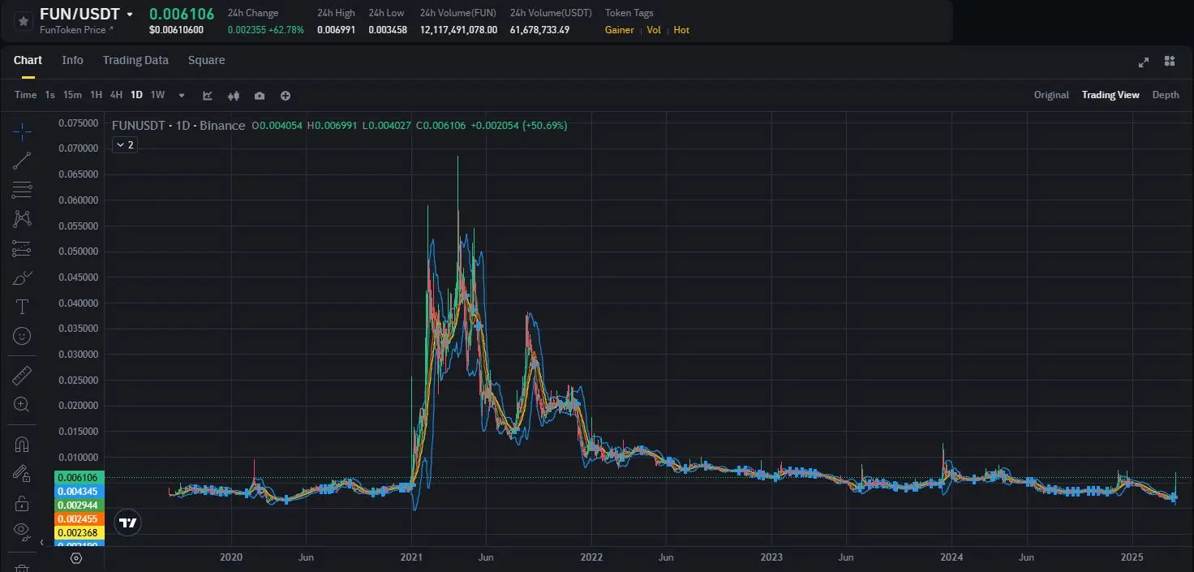
Task: Click the FUNUSDT · 1D · Binance chart title
Action: pyautogui.click(x=178, y=126)
